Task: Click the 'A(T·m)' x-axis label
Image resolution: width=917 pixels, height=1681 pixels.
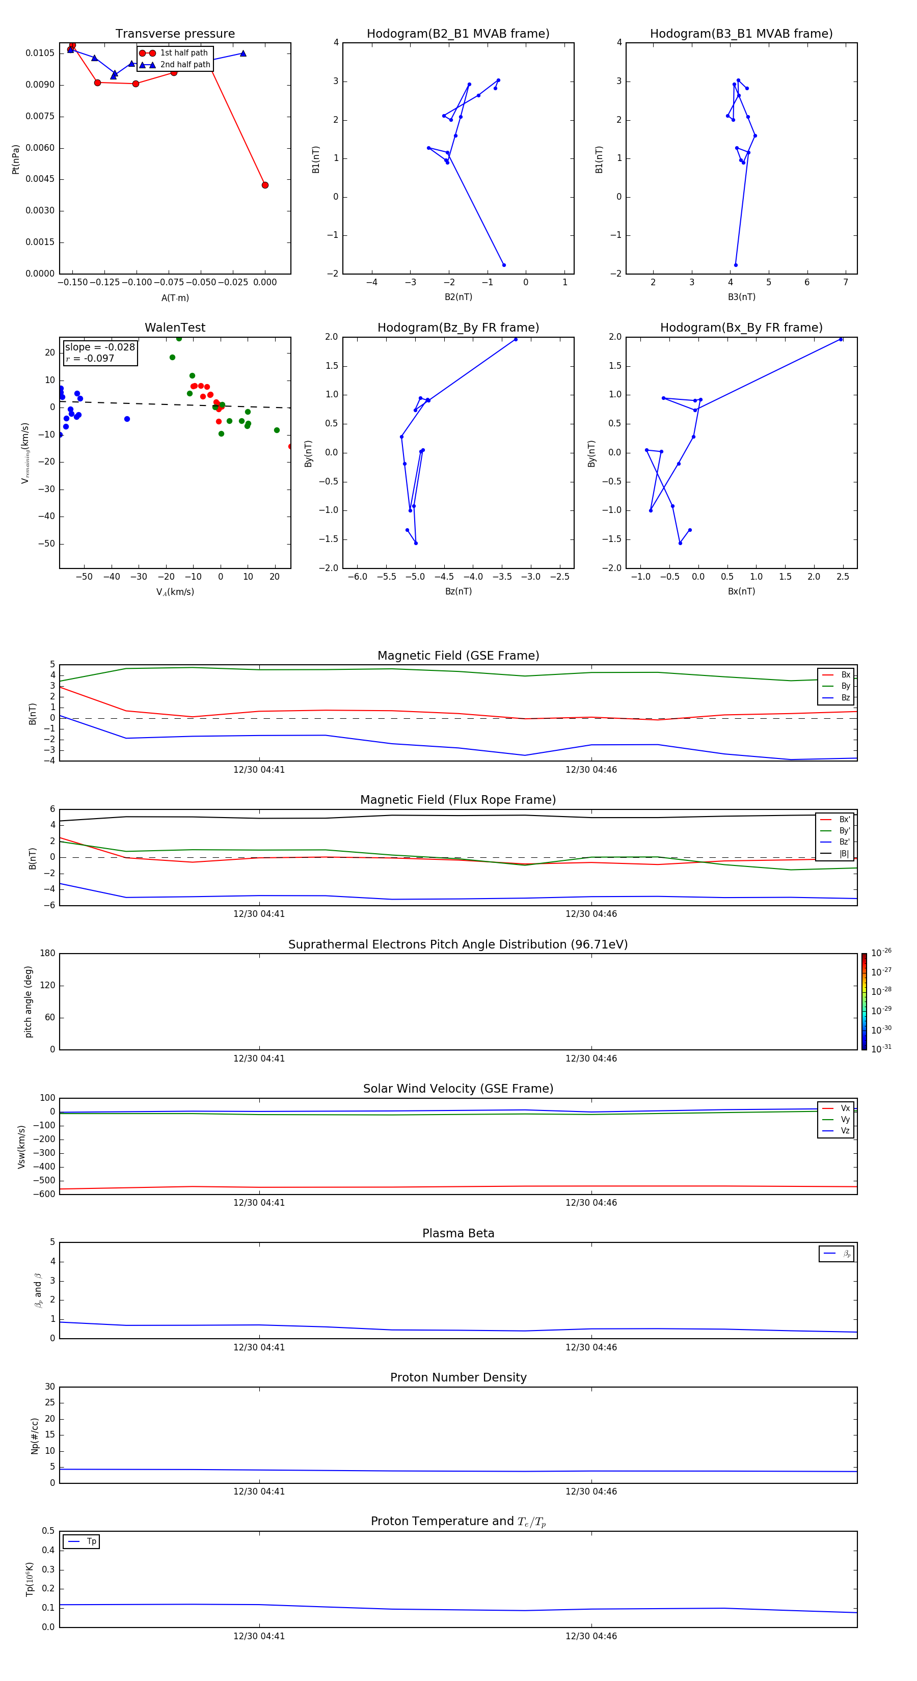Action: [175, 297]
